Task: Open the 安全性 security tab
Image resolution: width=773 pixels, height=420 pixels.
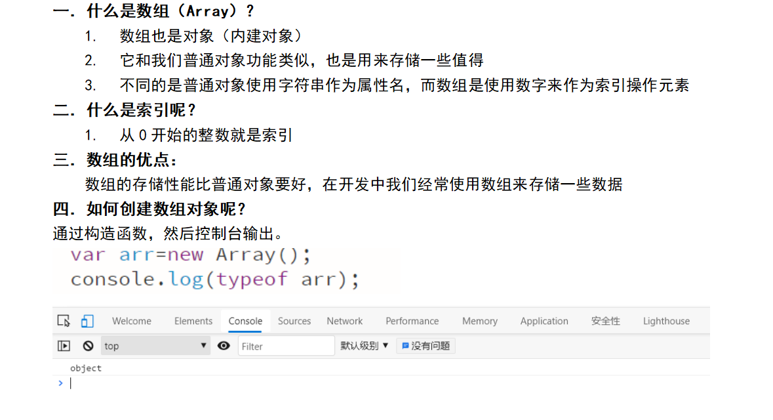Action: pos(605,321)
